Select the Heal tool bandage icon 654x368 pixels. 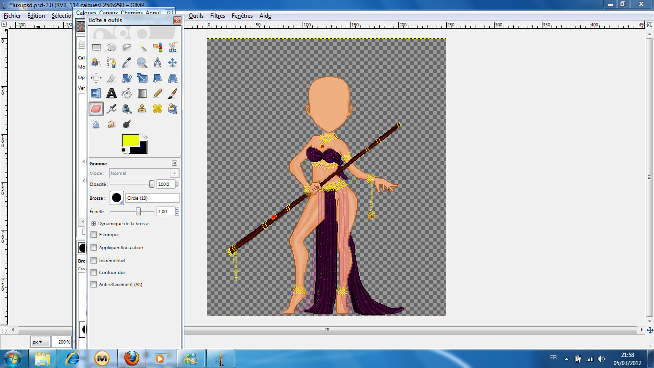point(158,109)
